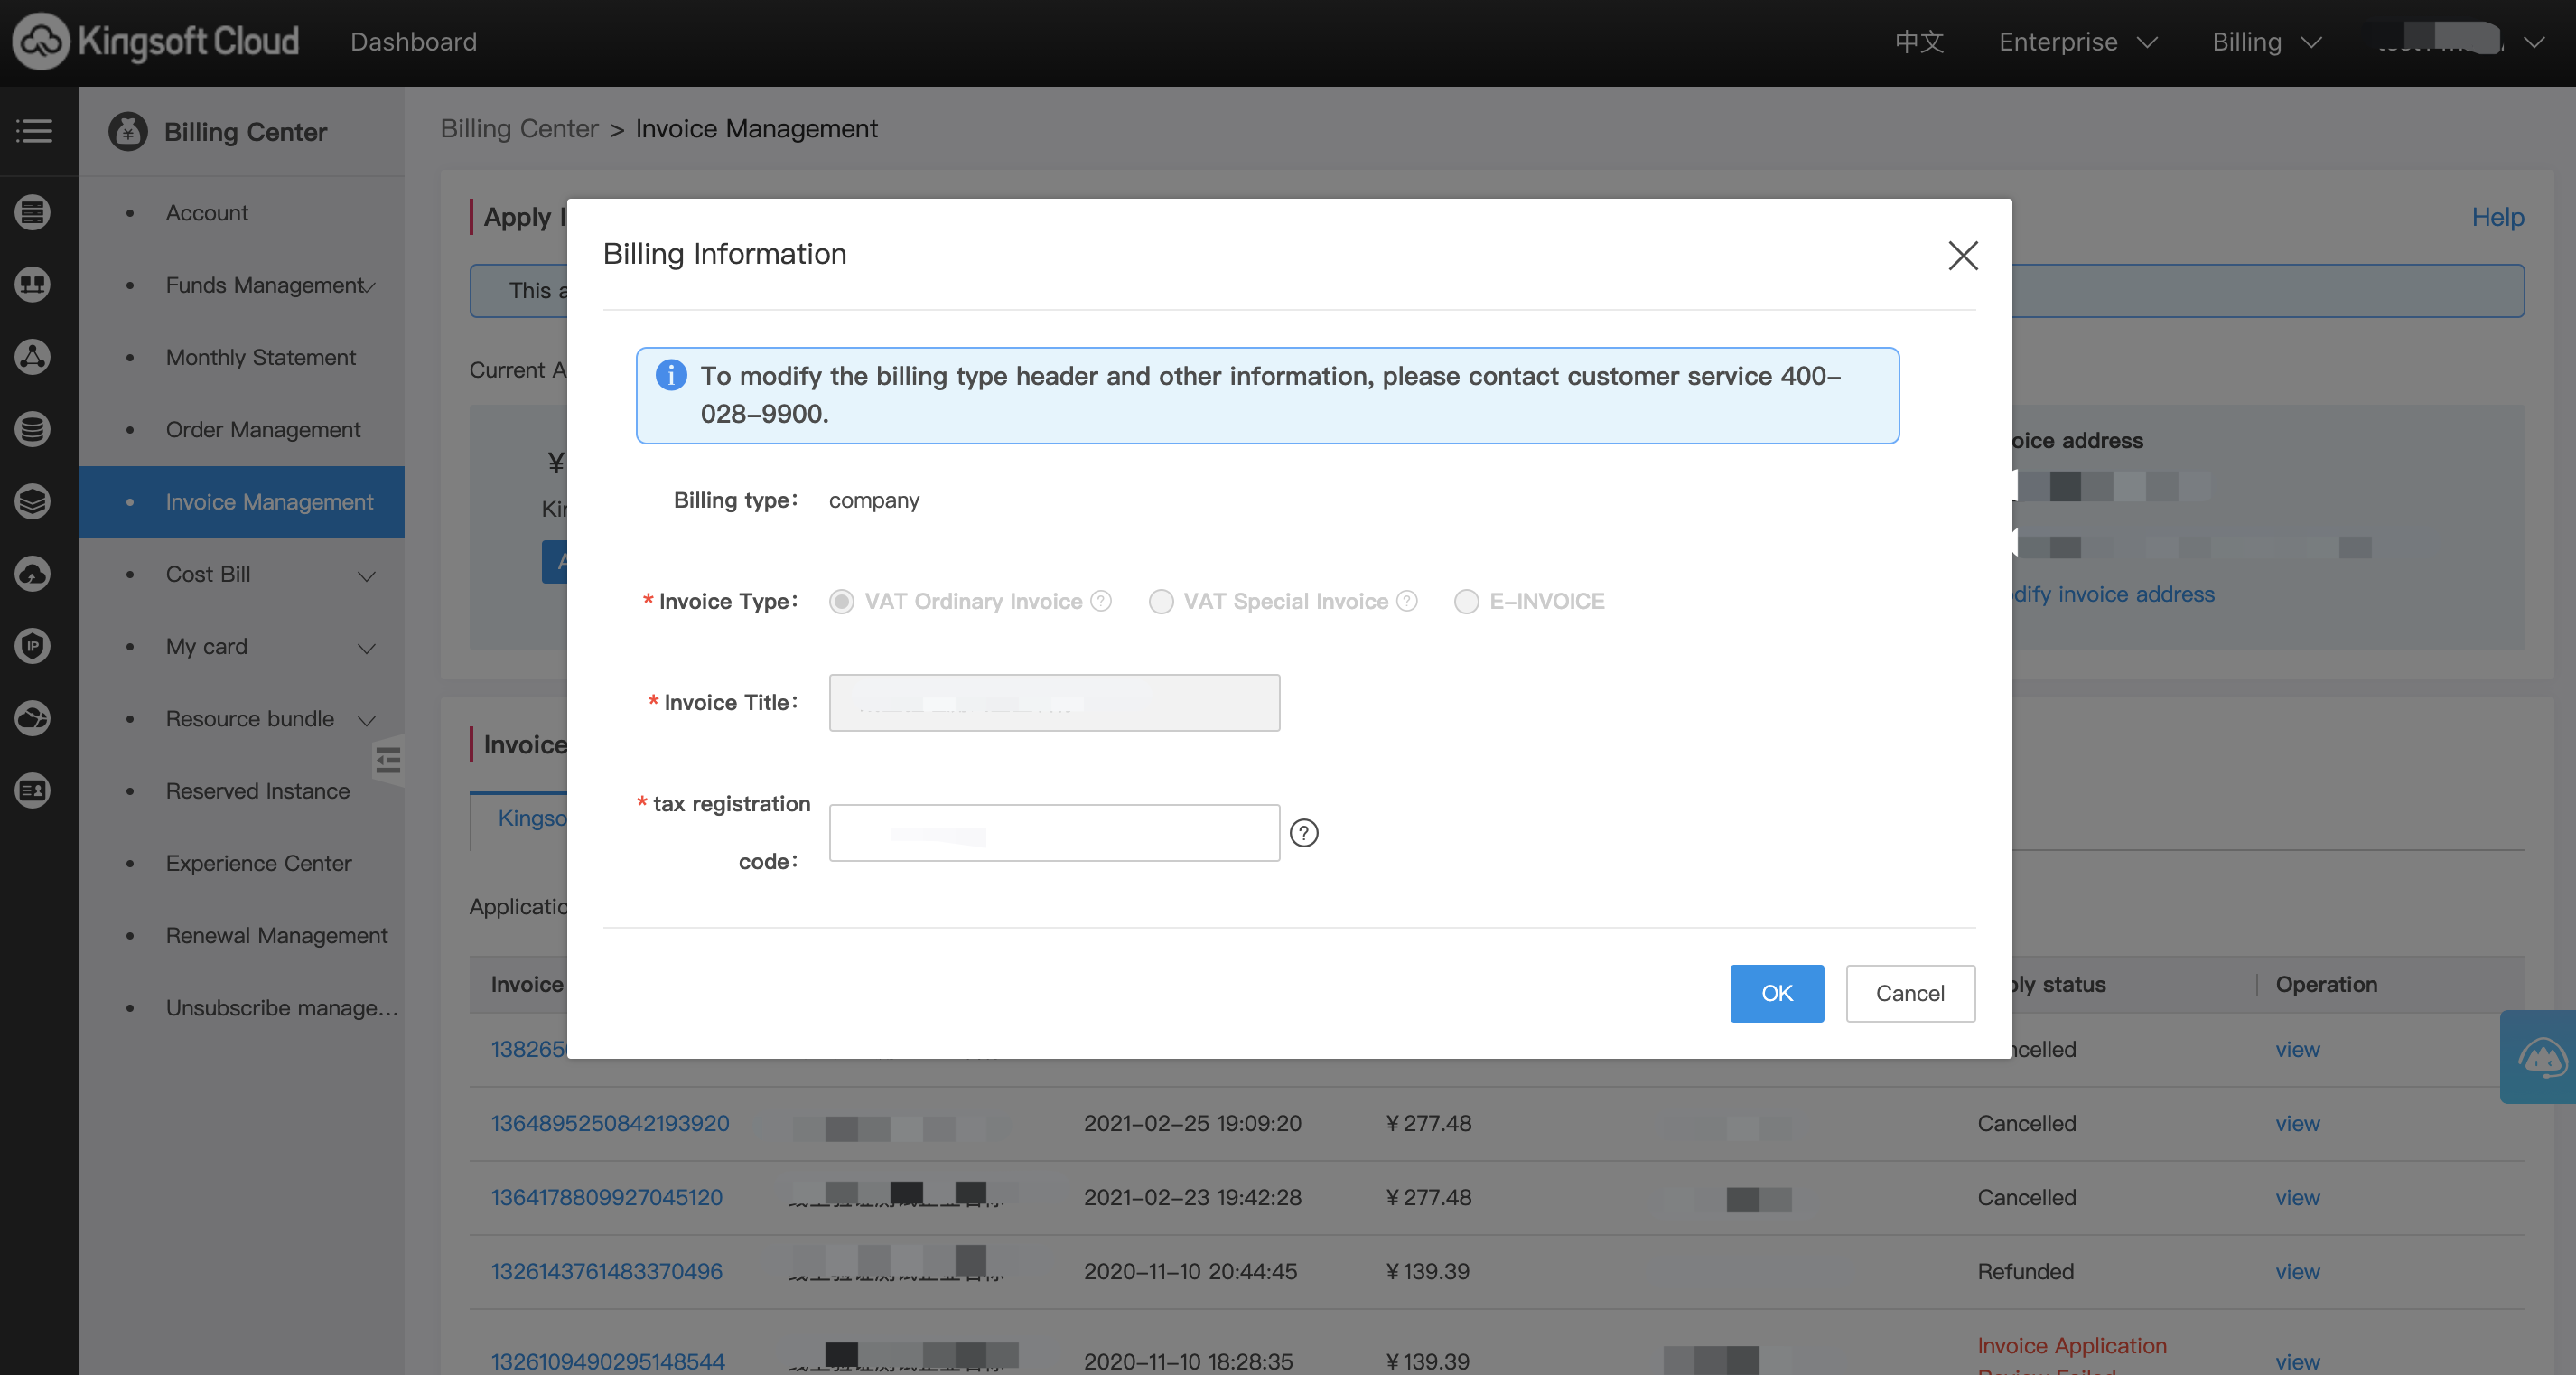
Task: Switch language to 中文
Action: coord(1919,42)
